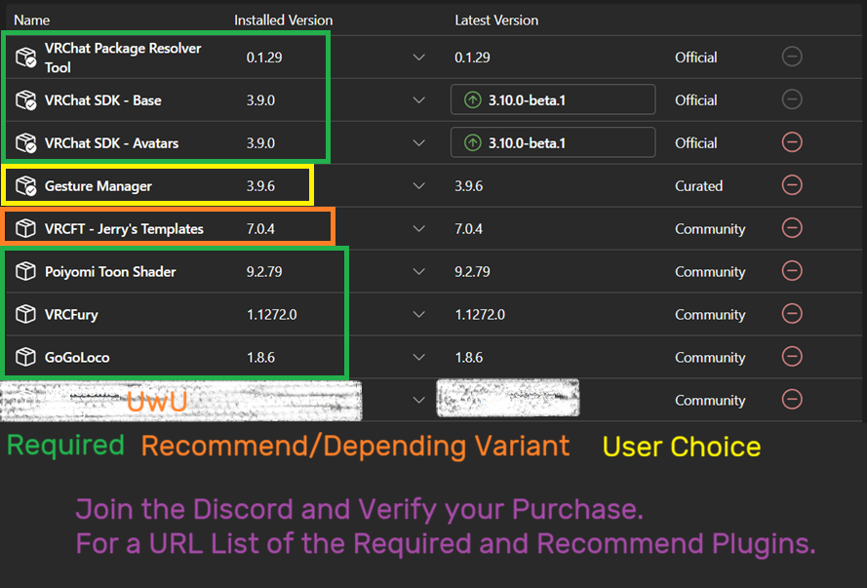Viewport: 867px width, 588px height.
Task: Remove the Gesture Manager package
Action: pyautogui.click(x=792, y=185)
